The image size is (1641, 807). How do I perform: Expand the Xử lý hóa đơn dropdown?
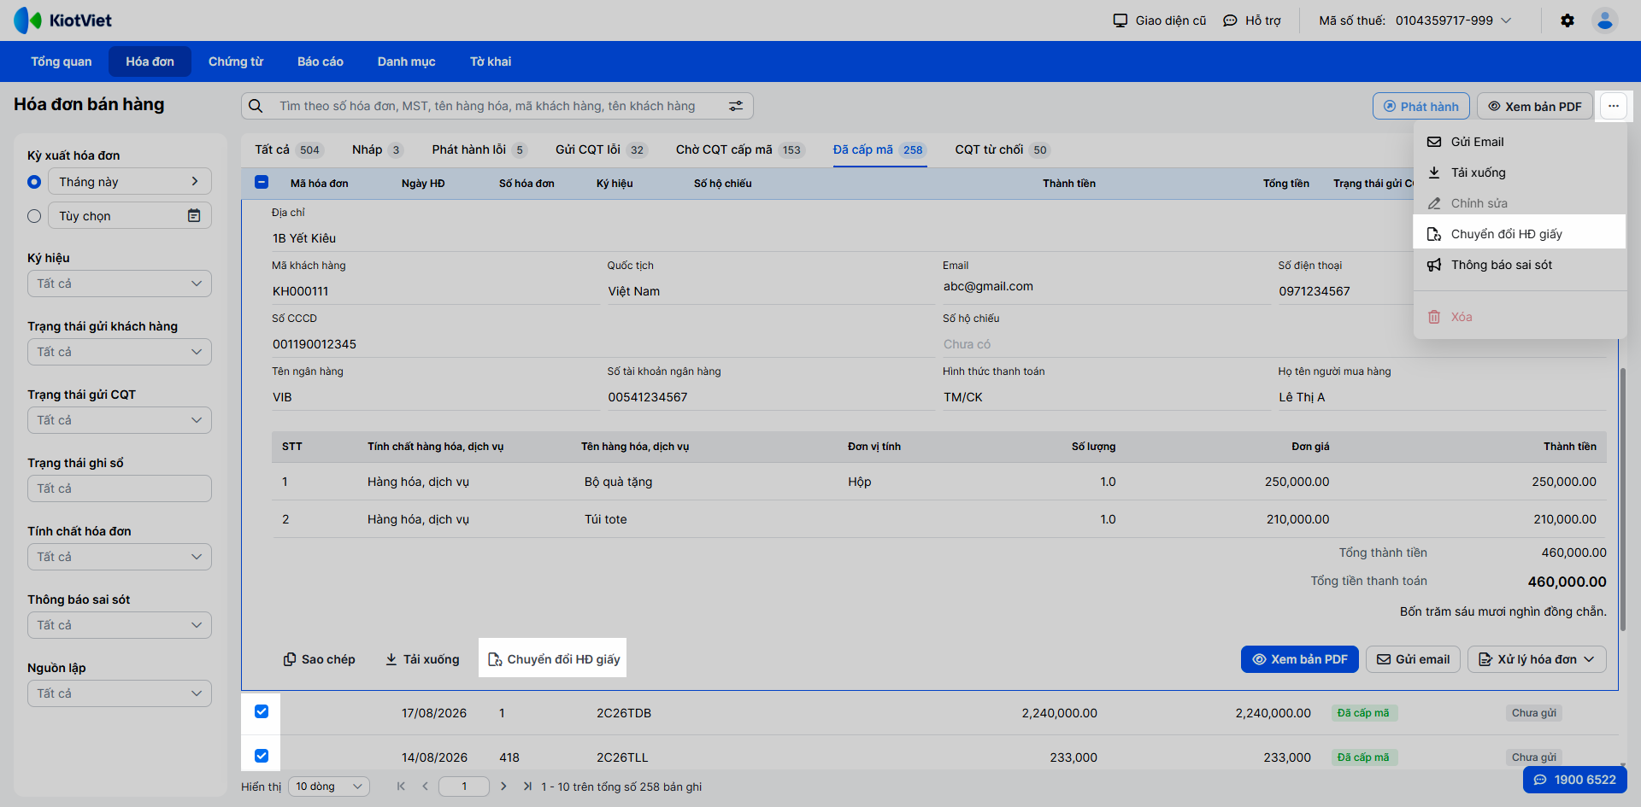click(1537, 659)
